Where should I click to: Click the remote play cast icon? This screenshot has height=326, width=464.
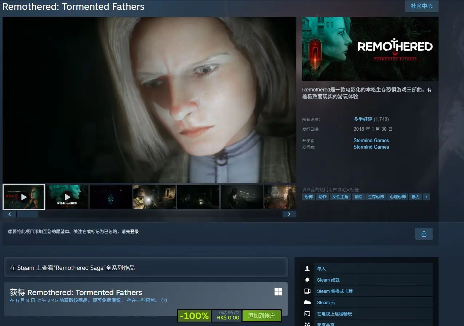307,314
